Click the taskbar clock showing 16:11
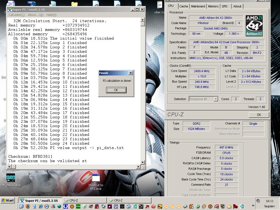Image resolution: width=280 pixels, height=210 pixels. pos(269,201)
